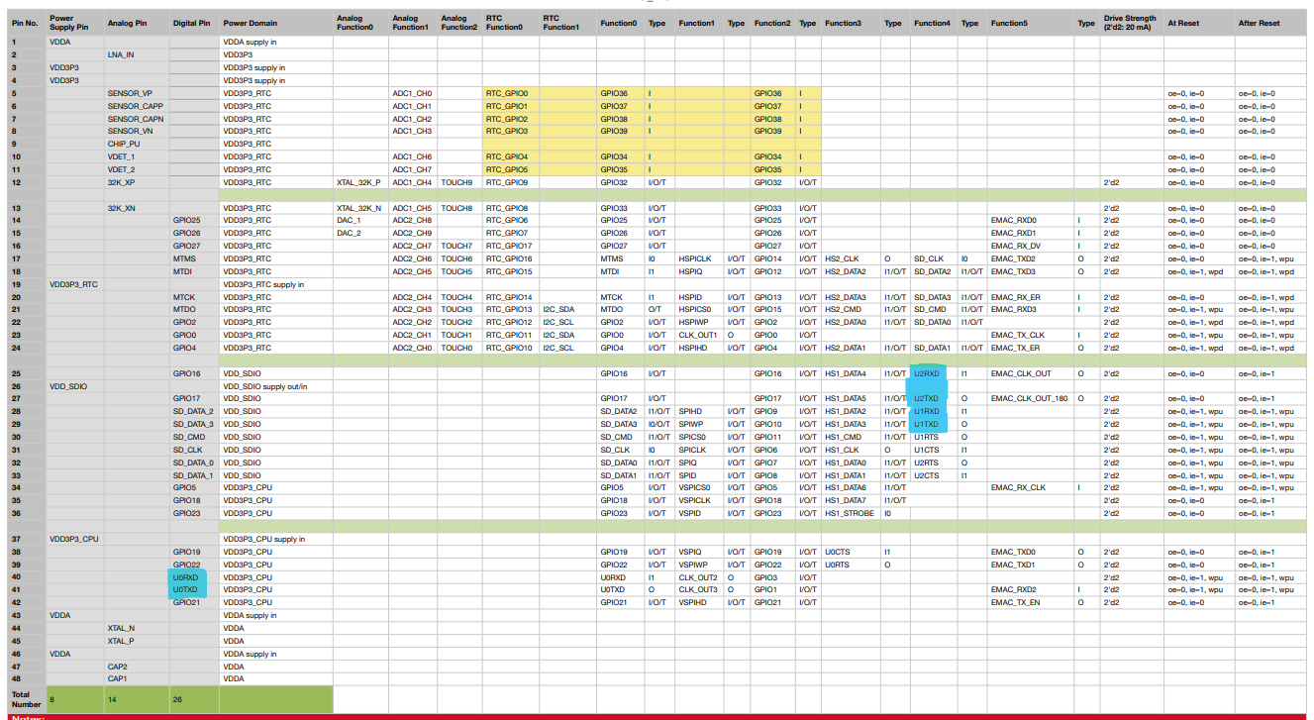This screenshot has height=720, width=1314.
Task: Click the U2CTS cell
Action: 935,475
